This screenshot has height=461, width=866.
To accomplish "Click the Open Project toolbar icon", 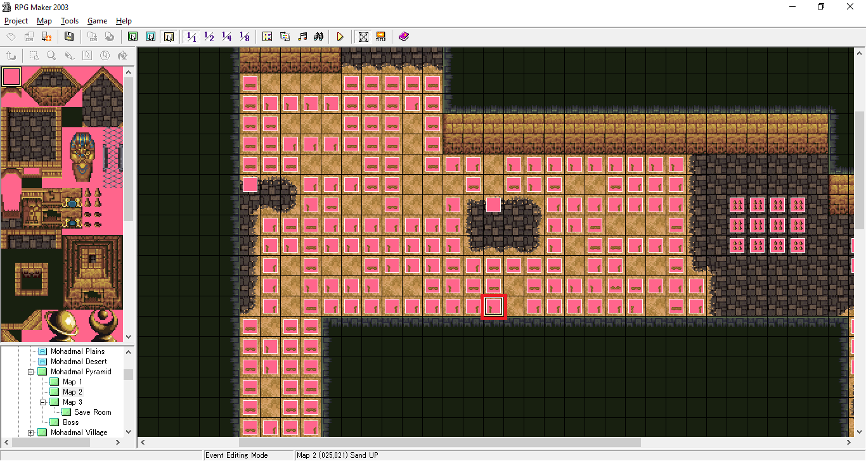I will [x=29, y=37].
